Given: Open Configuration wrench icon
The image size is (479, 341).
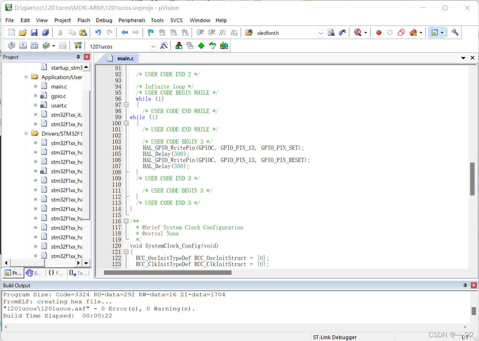Looking at the screenshot, I should tap(455, 33).
